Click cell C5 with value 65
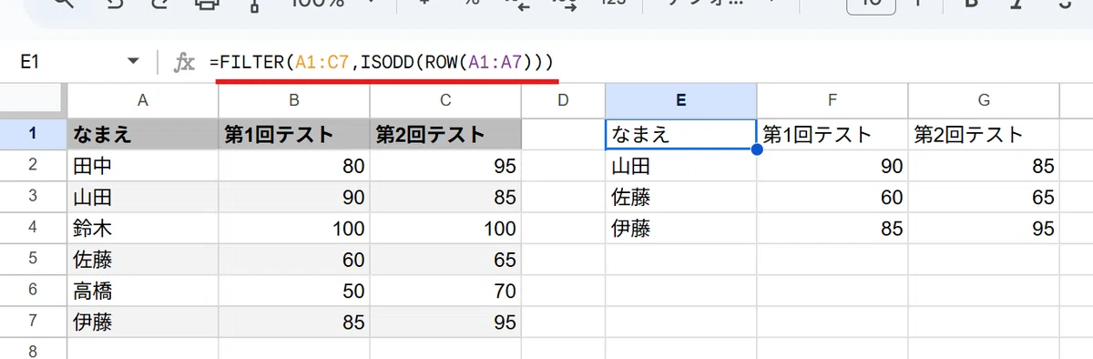1093x359 pixels. [445, 259]
